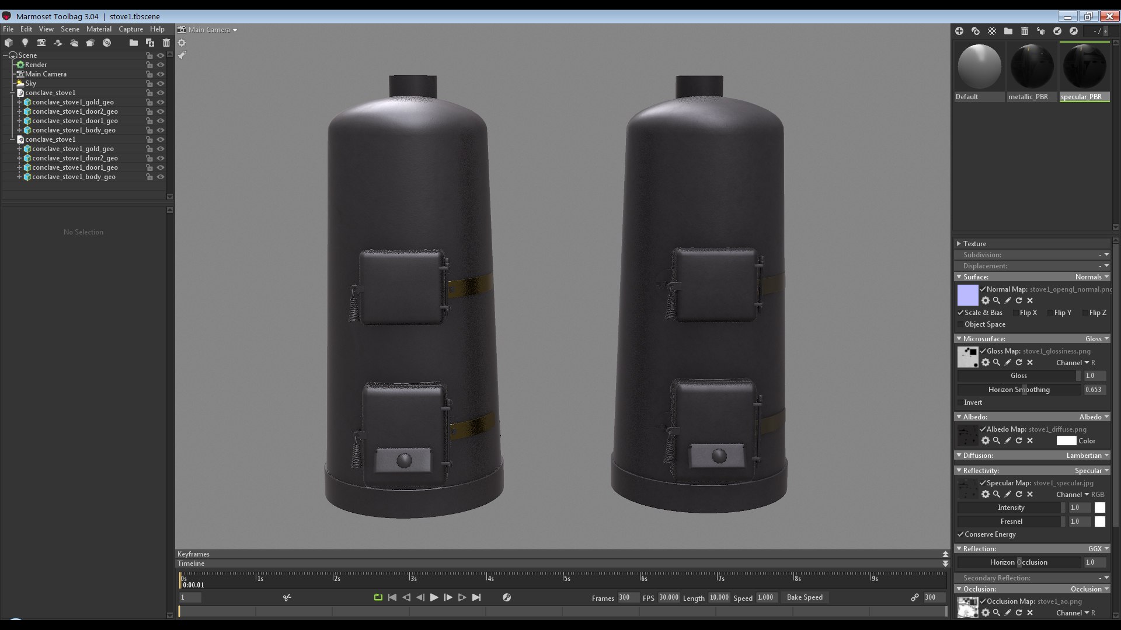The image size is (1121, 630).
Task: Open the Capture menu
Action: click(131, 29)
